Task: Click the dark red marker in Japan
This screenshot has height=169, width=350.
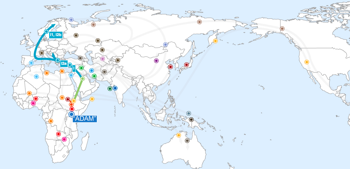Action: [x=186, y=65]
